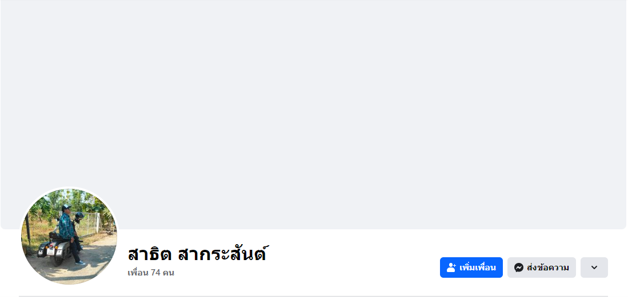Click the Messenger lightning-bolt icon
The height and width of the screenshot is (300, 628).
coord(519,267)
